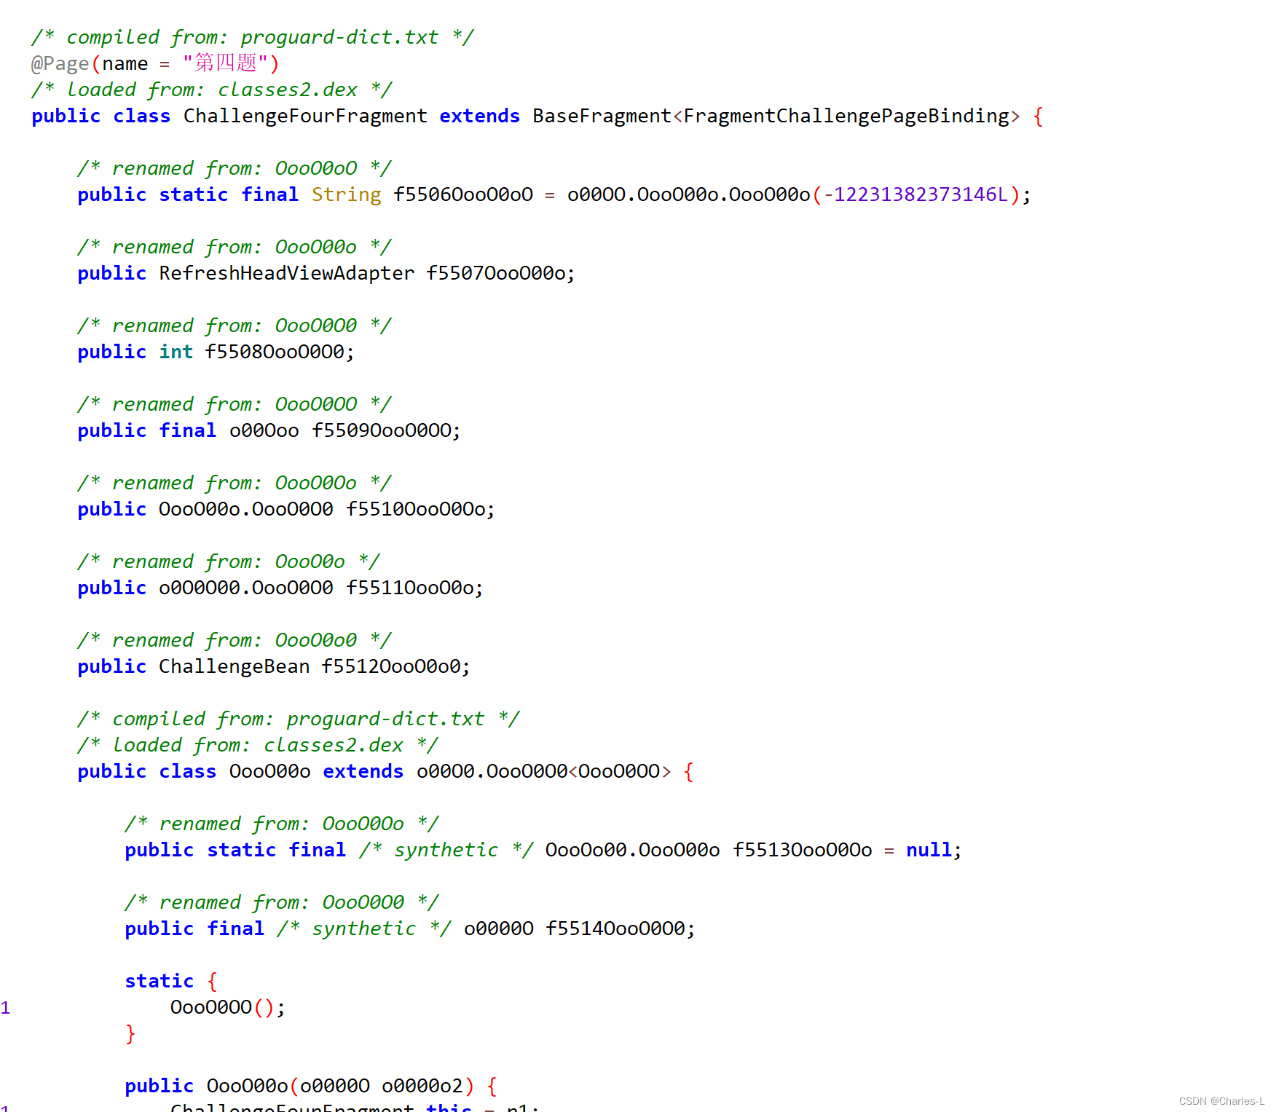This screenshot has width=1276, height=1112.
Task: Click comment 'renamed from: OooO0o'
Action: click(x=229, y=562)
